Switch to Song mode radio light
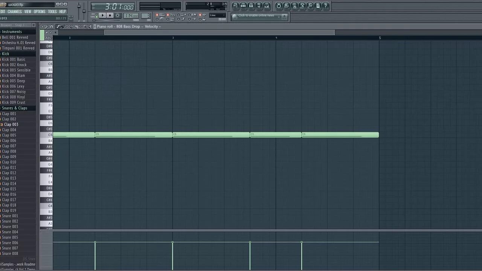 [x=96, y=17]
